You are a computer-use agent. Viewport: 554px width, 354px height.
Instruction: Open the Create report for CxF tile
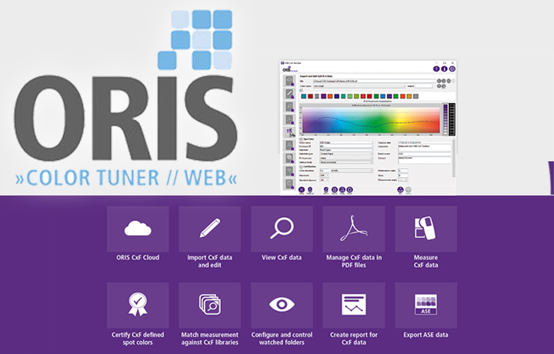tap(354, 306)
